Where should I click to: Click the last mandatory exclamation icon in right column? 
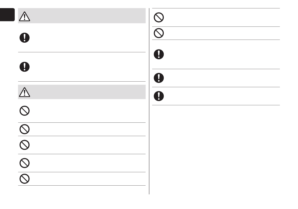coord(159,96)
